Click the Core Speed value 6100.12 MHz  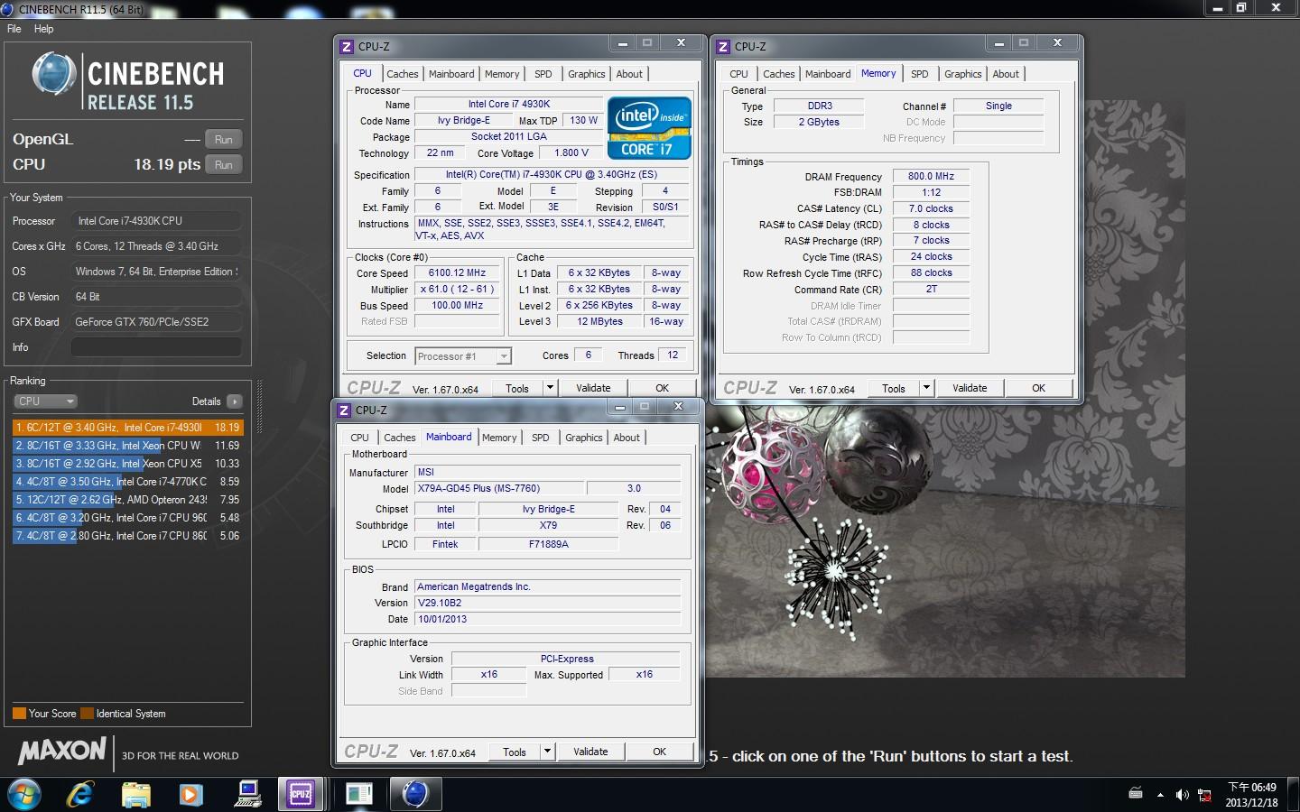(x=457, y=273)
